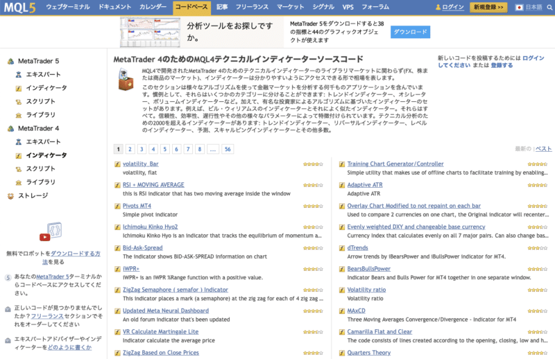Sort by ベスト link
Screen dimensions: 555x359
[x=544, y=149]
